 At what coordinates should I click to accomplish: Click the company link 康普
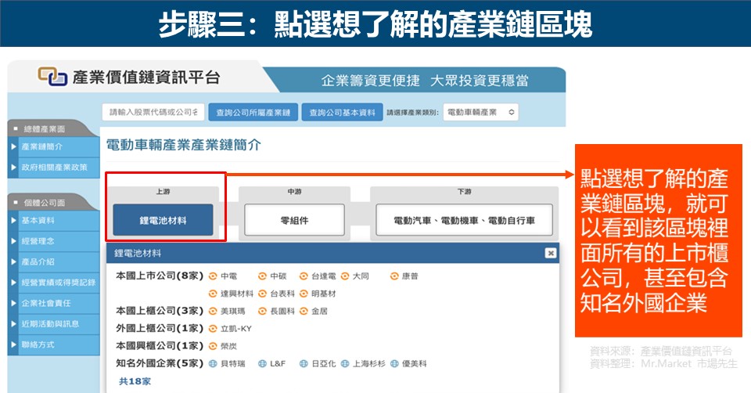[410, 276]
